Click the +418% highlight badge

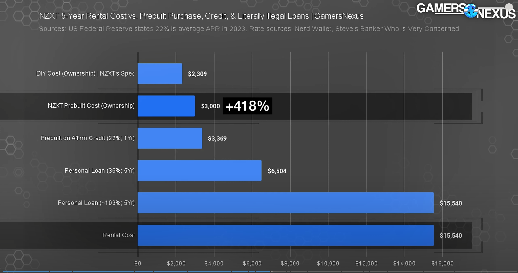pos(247,106)
